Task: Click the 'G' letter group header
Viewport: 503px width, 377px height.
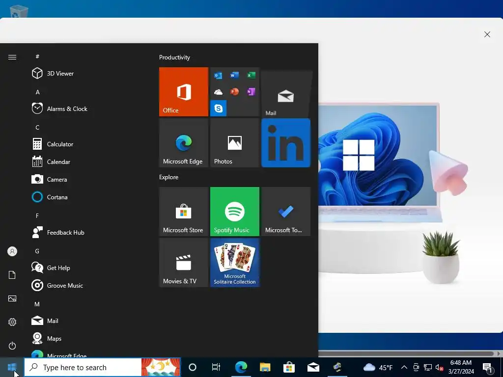Action: pyautogui.click(x=37, y=251)
